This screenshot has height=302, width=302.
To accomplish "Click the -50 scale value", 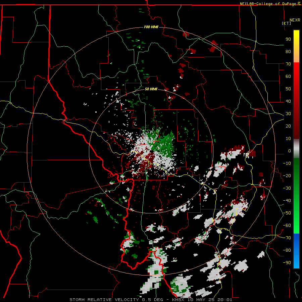I will pos(287,213).
